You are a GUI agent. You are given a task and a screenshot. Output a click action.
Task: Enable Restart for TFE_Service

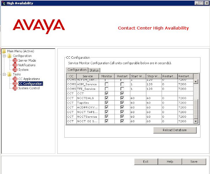click(x=122, y=89)
